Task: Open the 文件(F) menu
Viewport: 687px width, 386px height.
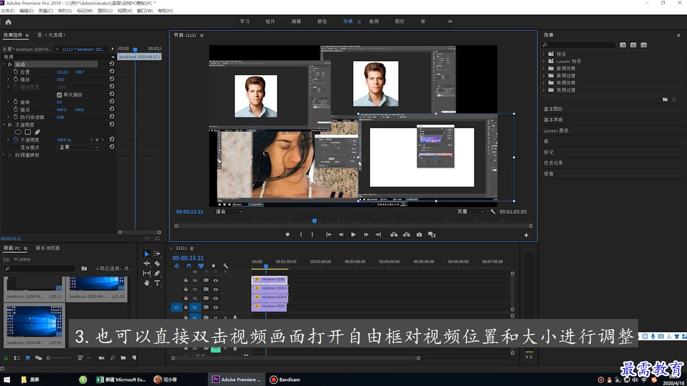Action: point(9,11)
